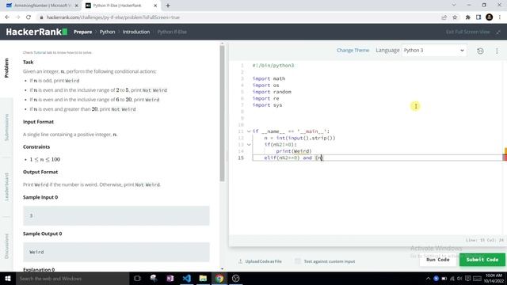The image size is (507, 285).
Task: Go back to the previous browser page
Action: point(7,17)
